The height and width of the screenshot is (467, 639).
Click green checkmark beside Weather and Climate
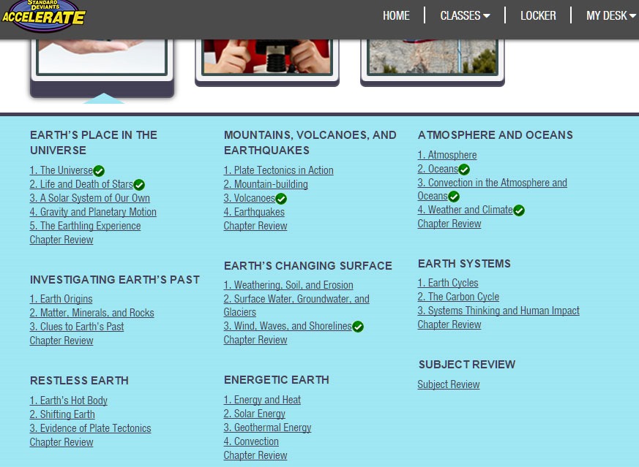coord(519,210)
